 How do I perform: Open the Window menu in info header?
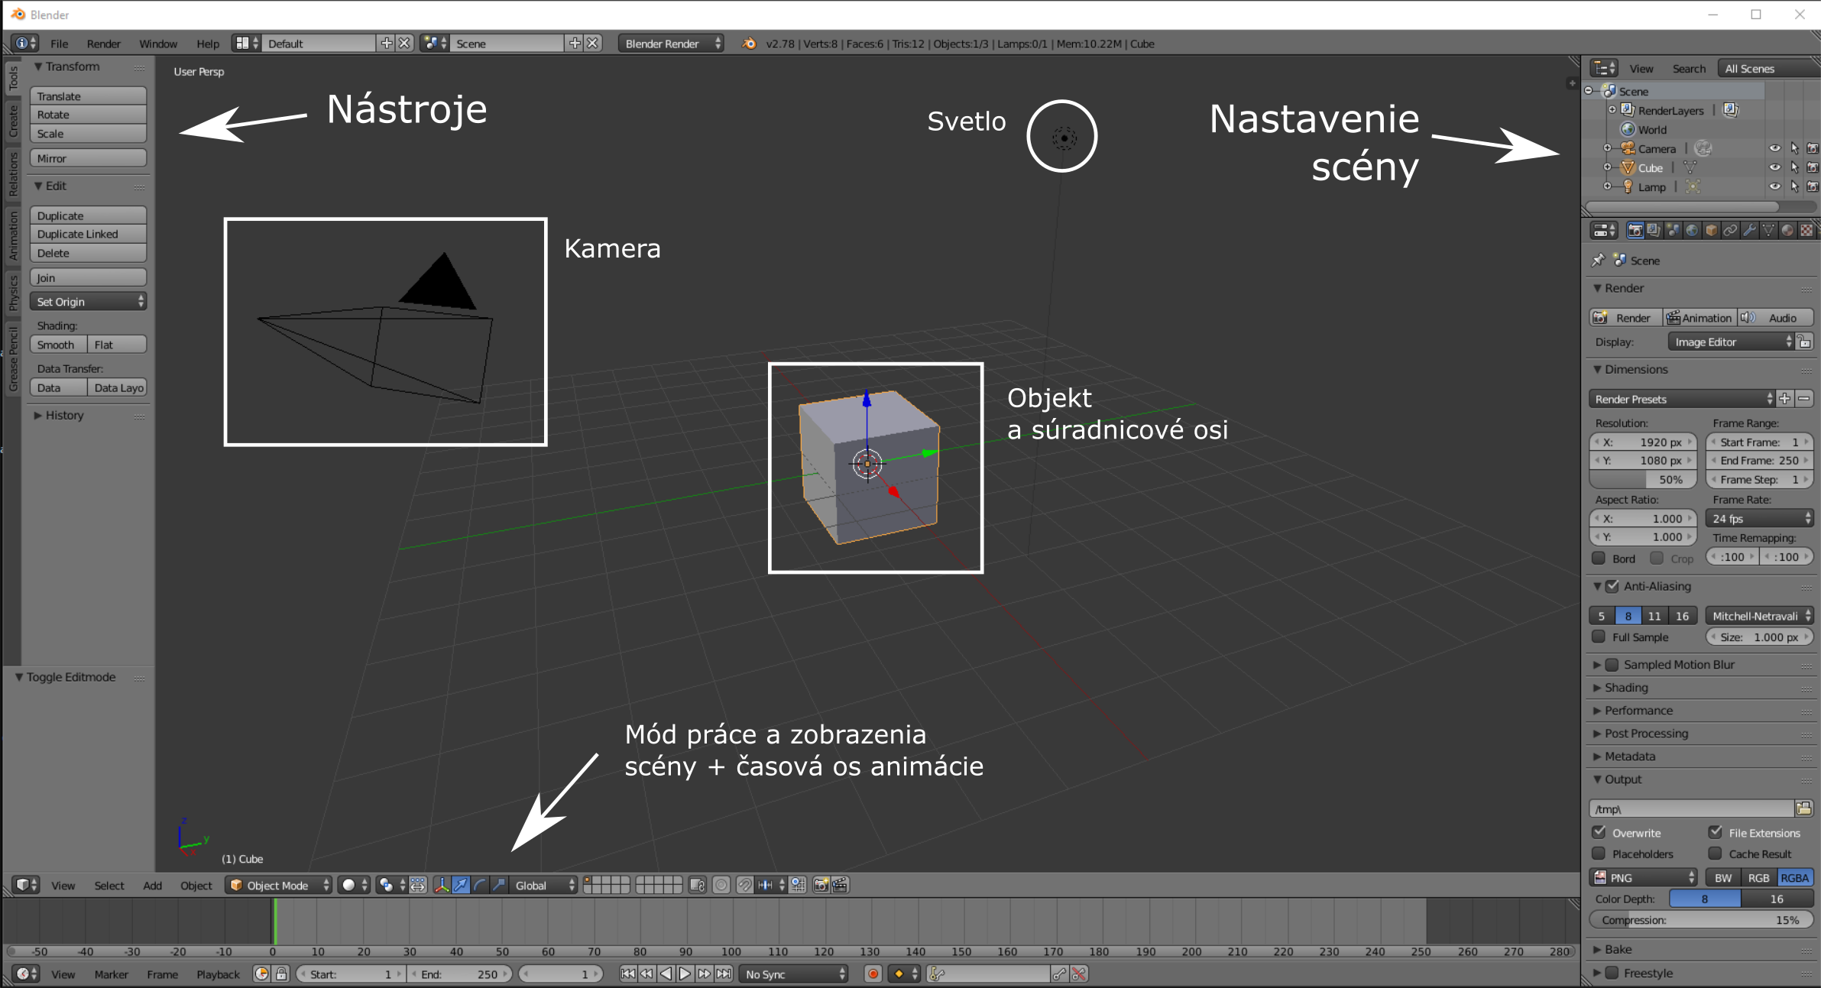coord(158,44)
